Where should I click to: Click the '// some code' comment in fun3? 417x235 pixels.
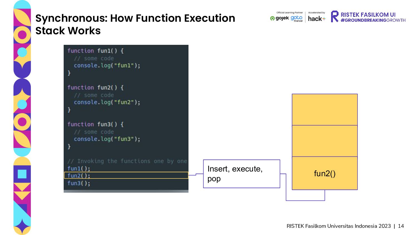pyautogui.click(x=94, y=132)
